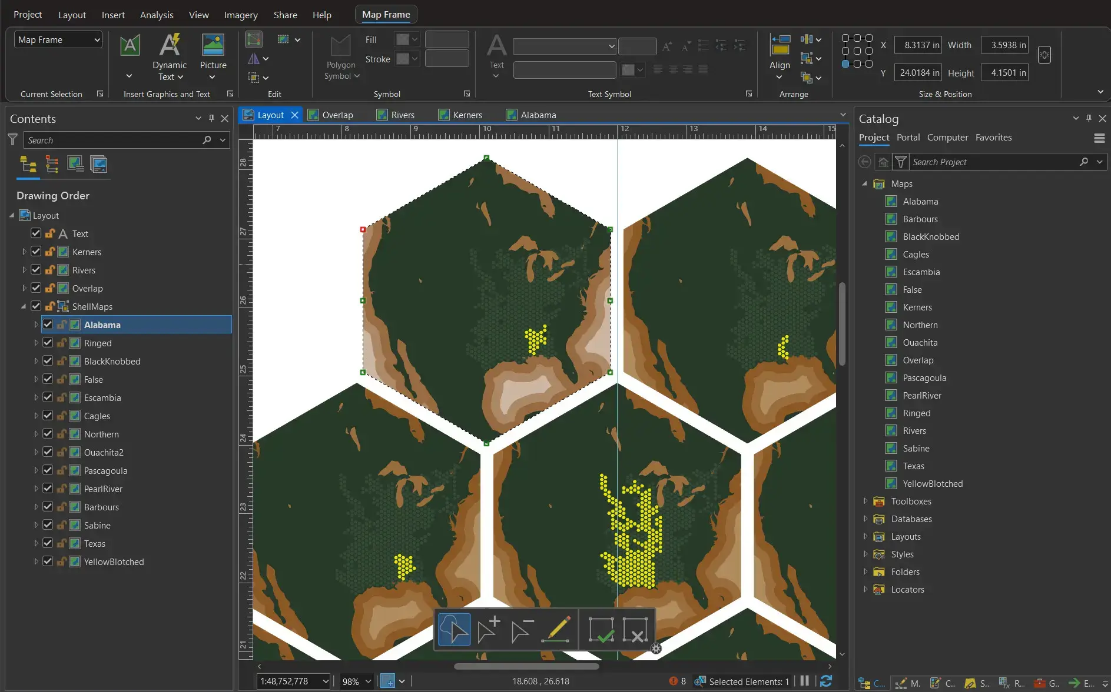This screenshot has width=1111, height=692.
Task: Switch Contents panel to list by snapping view
Action: pos(52,165)
